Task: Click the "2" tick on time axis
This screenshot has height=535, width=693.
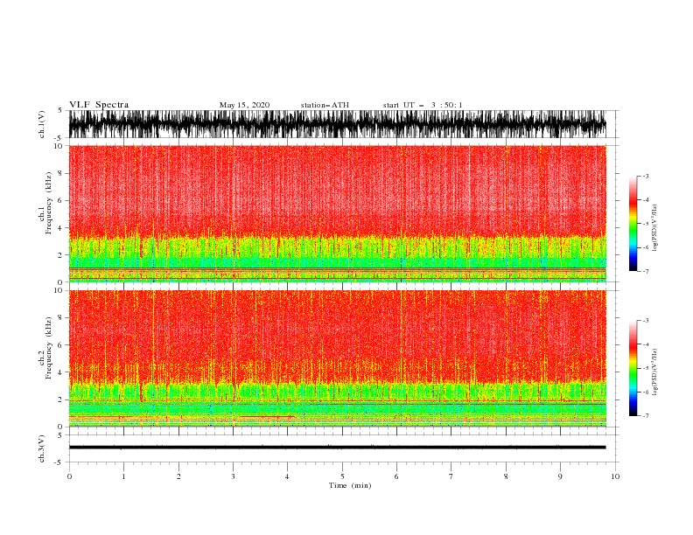Action: (x=178, y=476)
